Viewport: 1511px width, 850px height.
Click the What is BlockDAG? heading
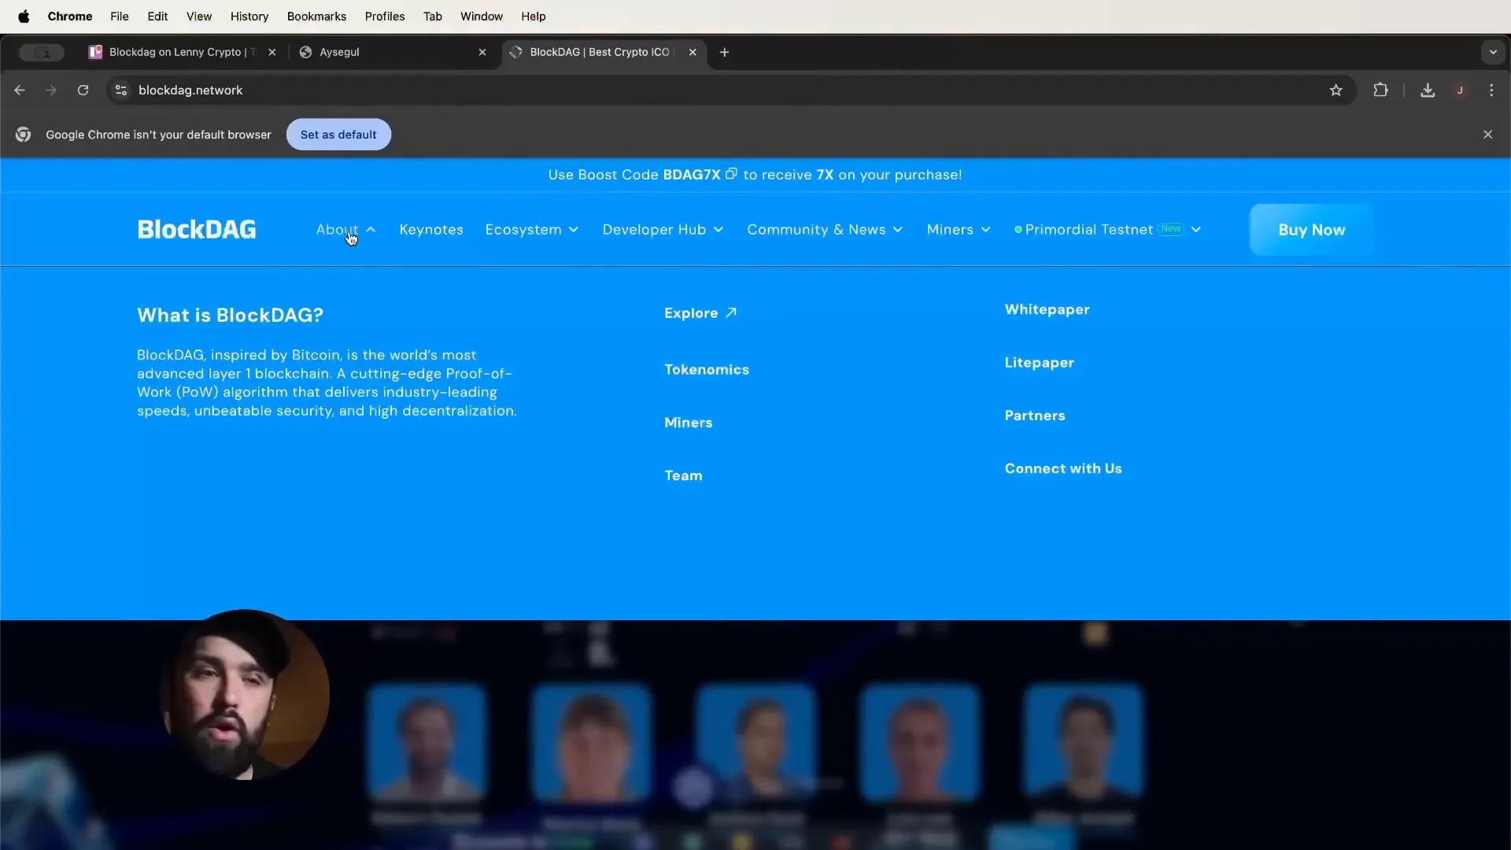pyautogui.click(x=230, y=315)
